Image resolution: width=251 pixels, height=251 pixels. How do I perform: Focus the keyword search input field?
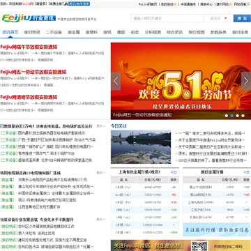point(167,18)
